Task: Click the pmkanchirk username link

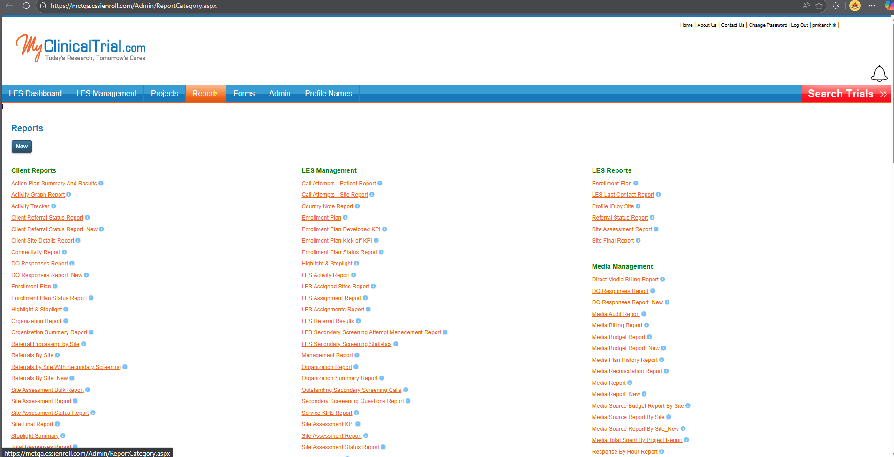Action: (824, 25)
